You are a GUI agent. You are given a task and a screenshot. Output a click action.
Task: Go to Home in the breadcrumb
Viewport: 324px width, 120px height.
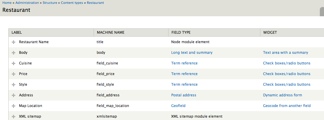pyautogui.click(x=7, y=3)
